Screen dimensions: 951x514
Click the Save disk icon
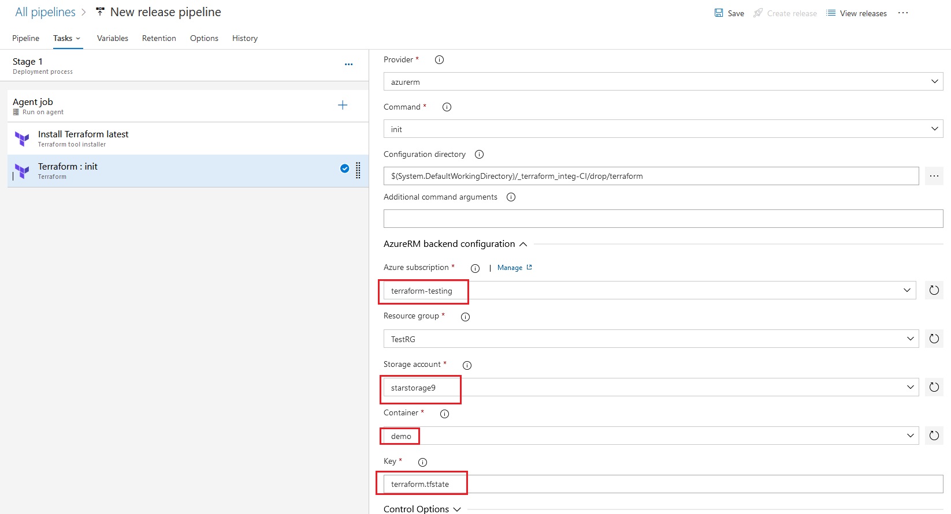tap(719, 13)
